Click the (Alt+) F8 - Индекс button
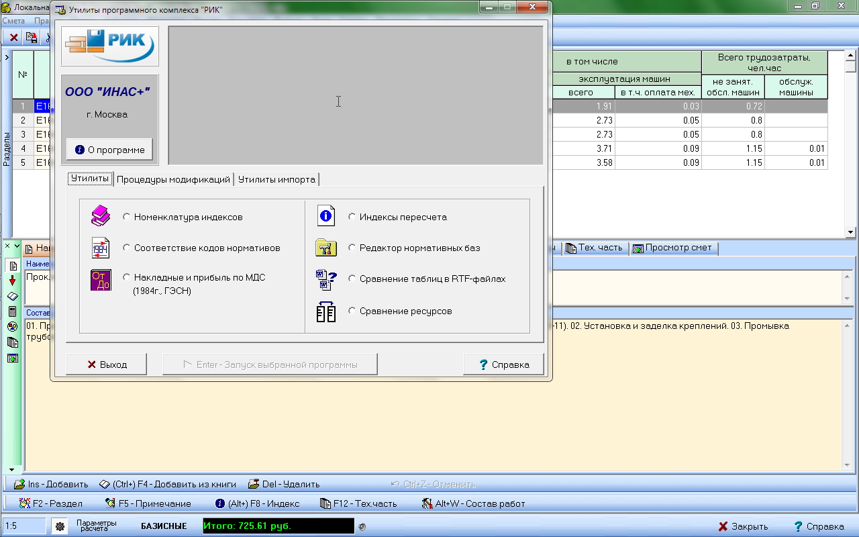859x537 pixels. coord(257,503)
